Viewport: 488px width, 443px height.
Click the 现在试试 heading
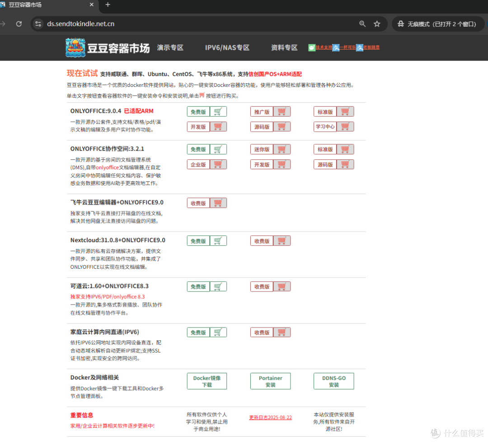pyautogui.click(x=82, y=73)
